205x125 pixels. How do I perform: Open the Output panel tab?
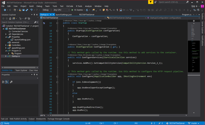tap(32, 119)
